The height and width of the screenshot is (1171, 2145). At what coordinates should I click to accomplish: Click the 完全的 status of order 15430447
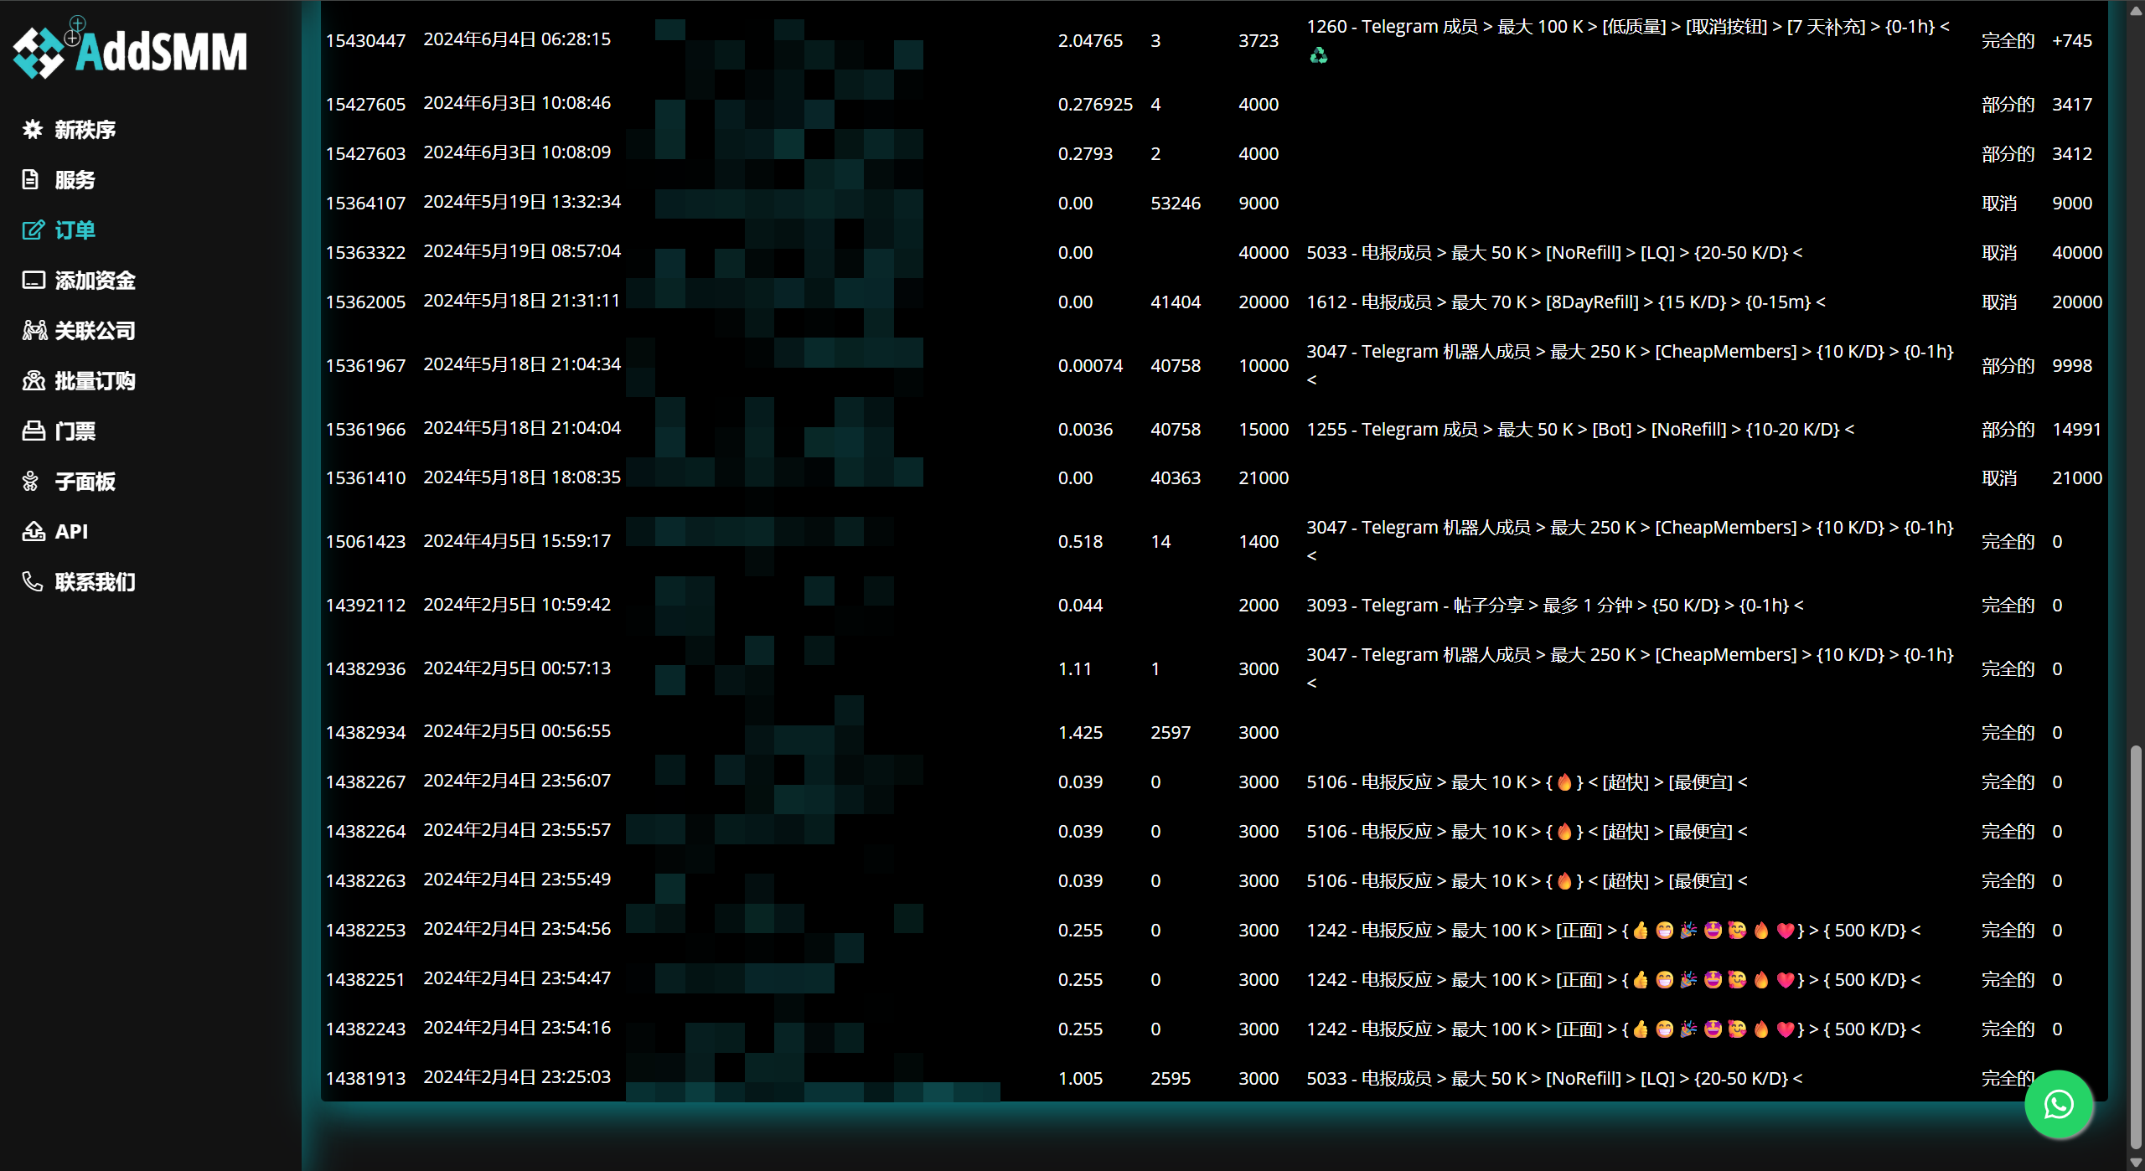coord(2008,40)
